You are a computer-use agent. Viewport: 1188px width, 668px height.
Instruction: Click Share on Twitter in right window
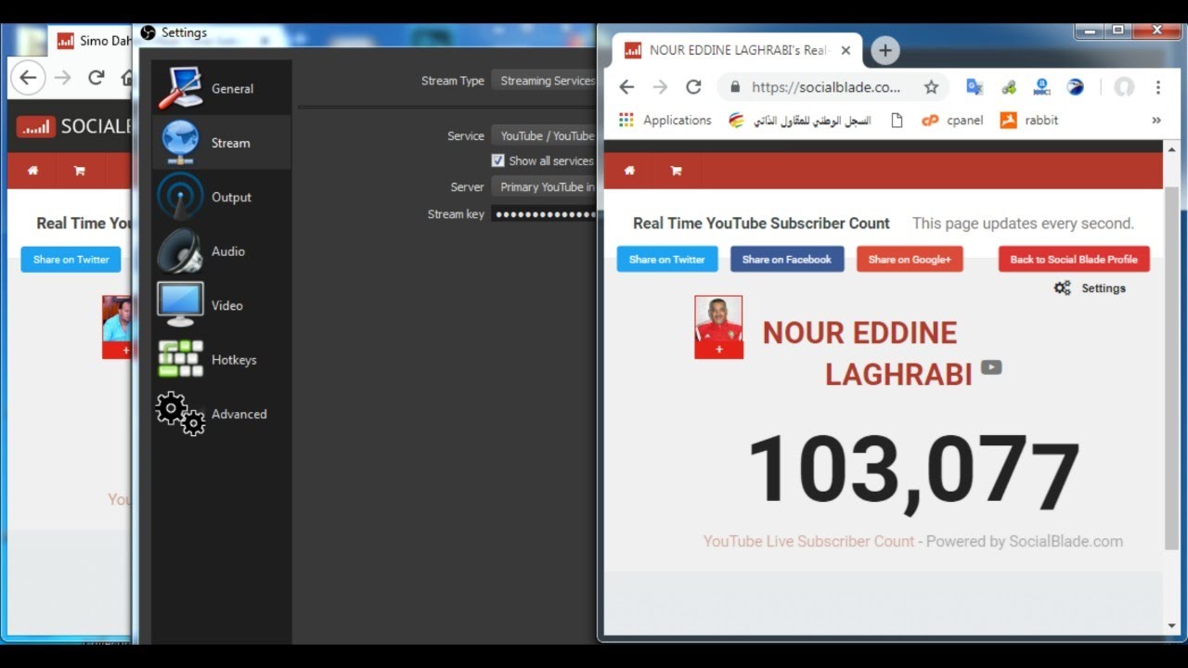coord(667,260)
